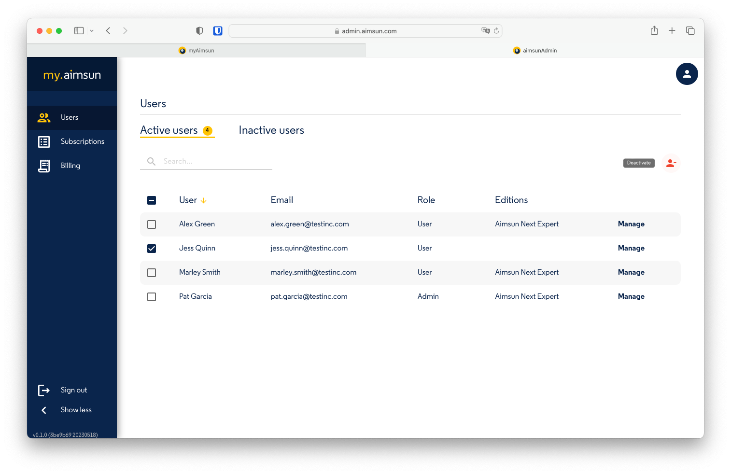The image size is (731, 474).
Task: Click the Billing receipt icon
Action: click(44, 166)
